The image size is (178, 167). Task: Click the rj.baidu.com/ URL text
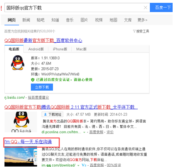click(x=15, y=97)
